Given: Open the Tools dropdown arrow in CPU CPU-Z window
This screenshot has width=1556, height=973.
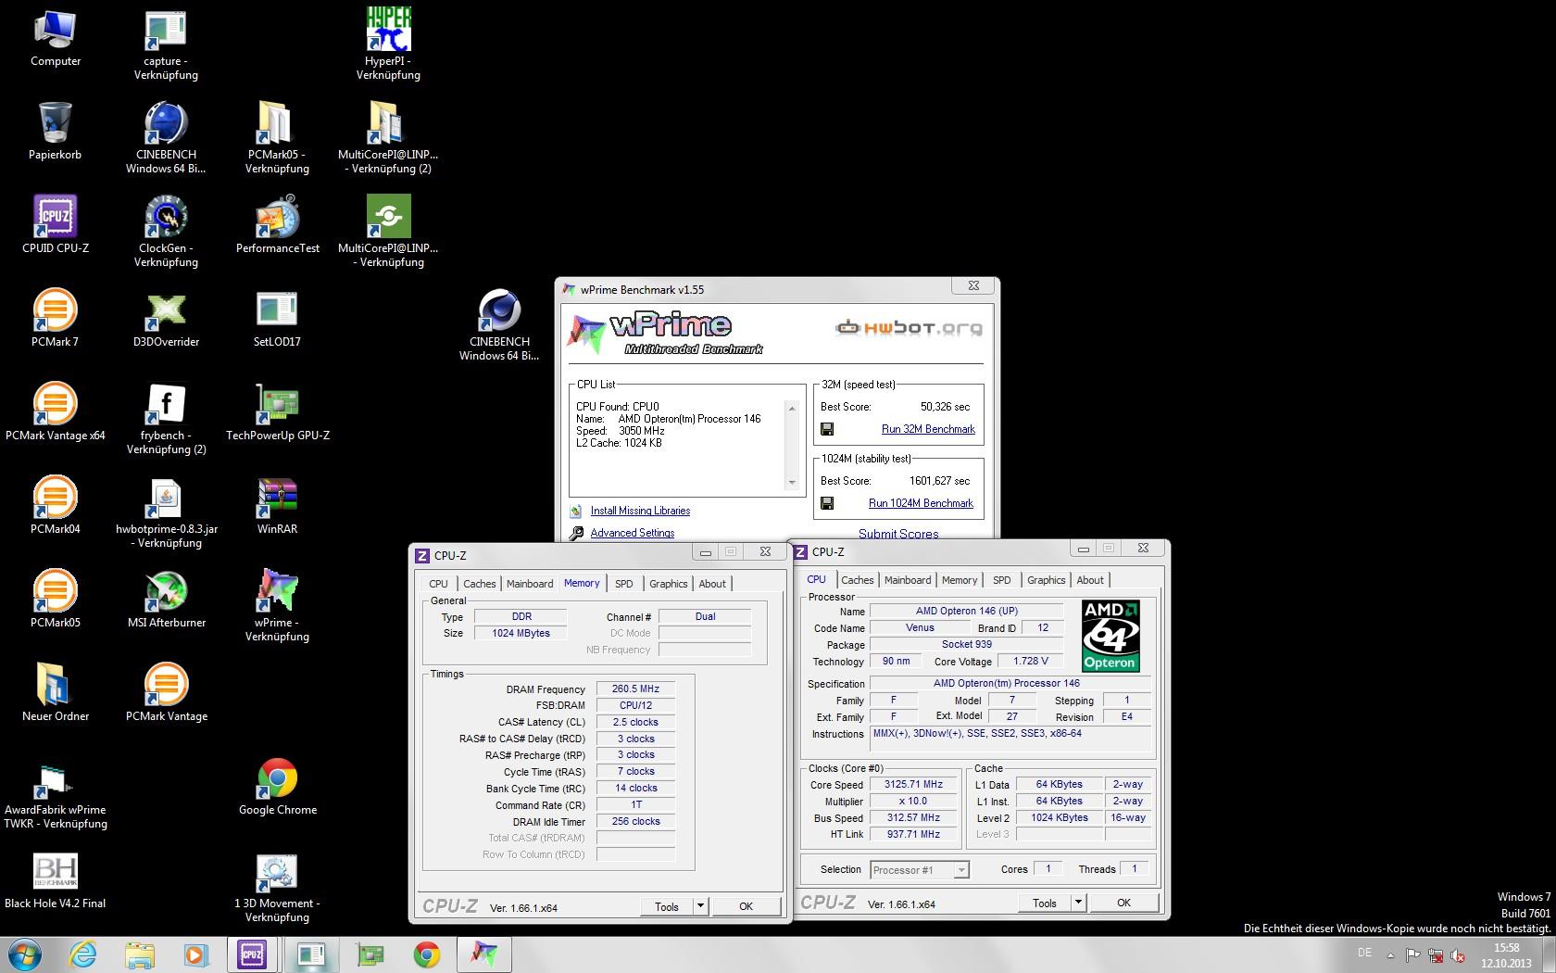Looking at the screenshot, I should pyautogui.click(x=1078, y=903).
